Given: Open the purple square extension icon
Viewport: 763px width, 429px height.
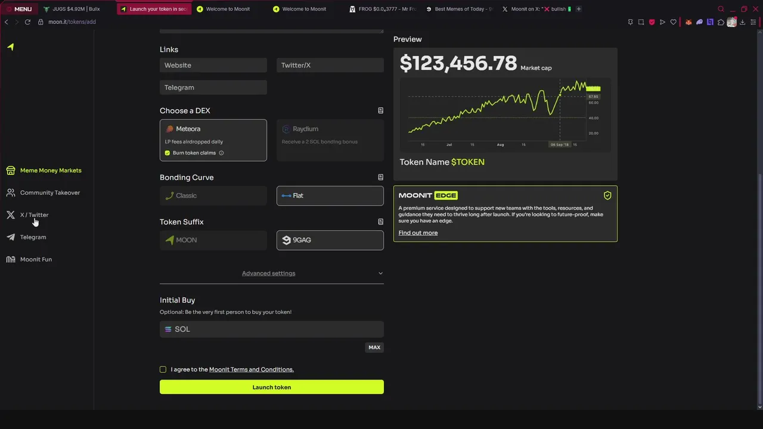Looking at the screenshot, I should [710, 22].
